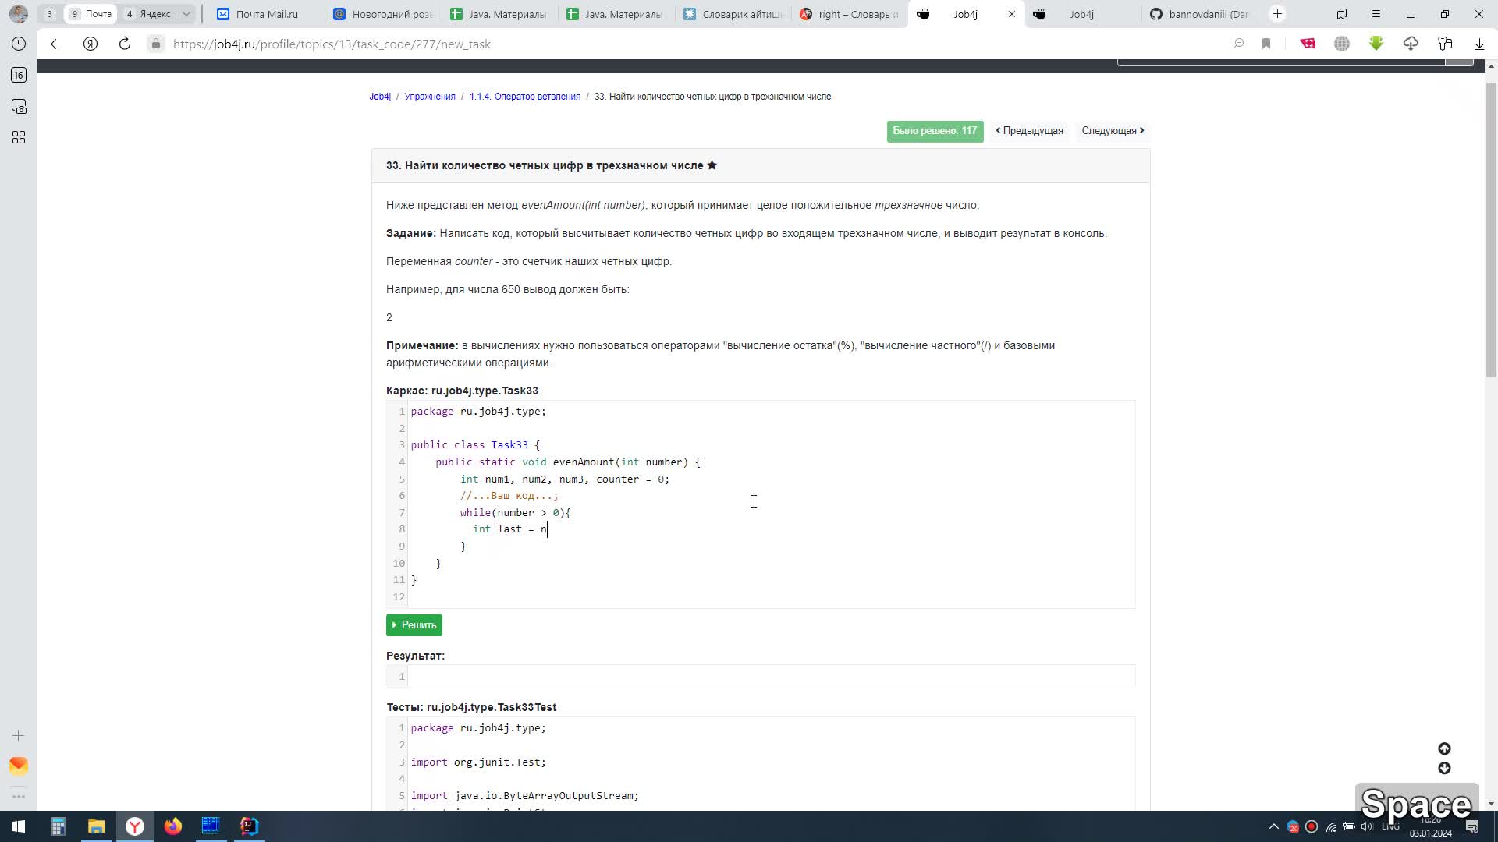Open the Job4j breadcrumb link

(x=380, y=97)
